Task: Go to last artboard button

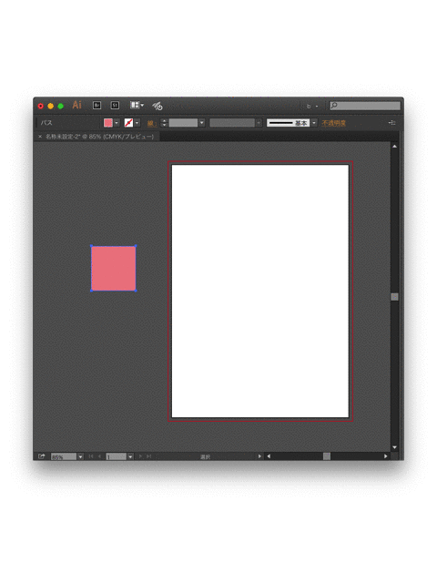Action: (x=148, y=456)
